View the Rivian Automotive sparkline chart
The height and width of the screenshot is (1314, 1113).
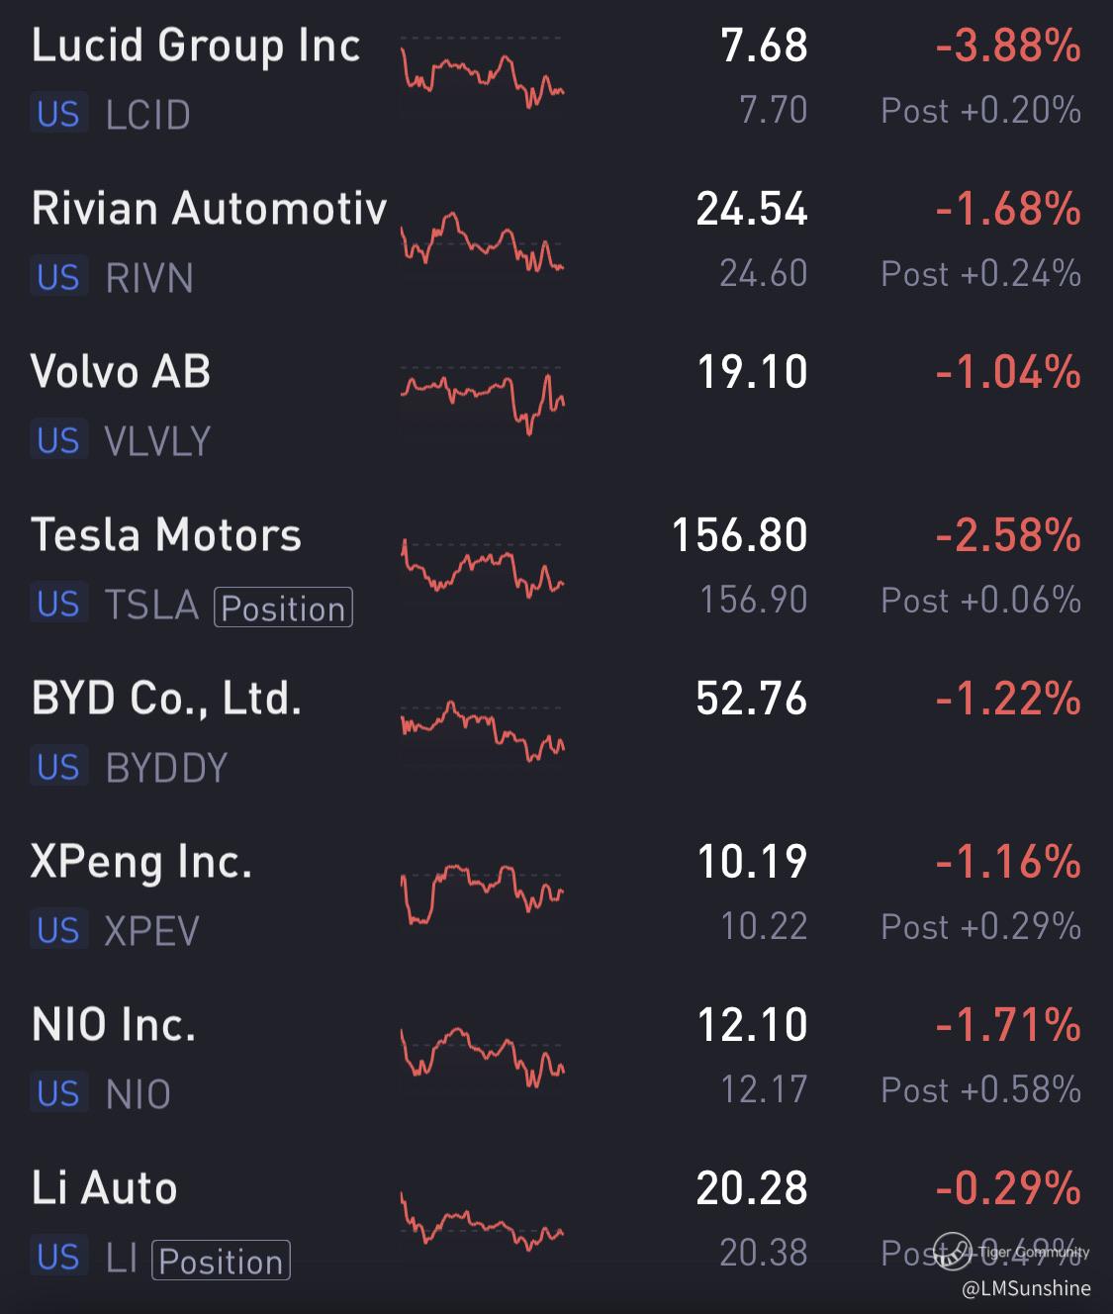click(x=482, y=241)
